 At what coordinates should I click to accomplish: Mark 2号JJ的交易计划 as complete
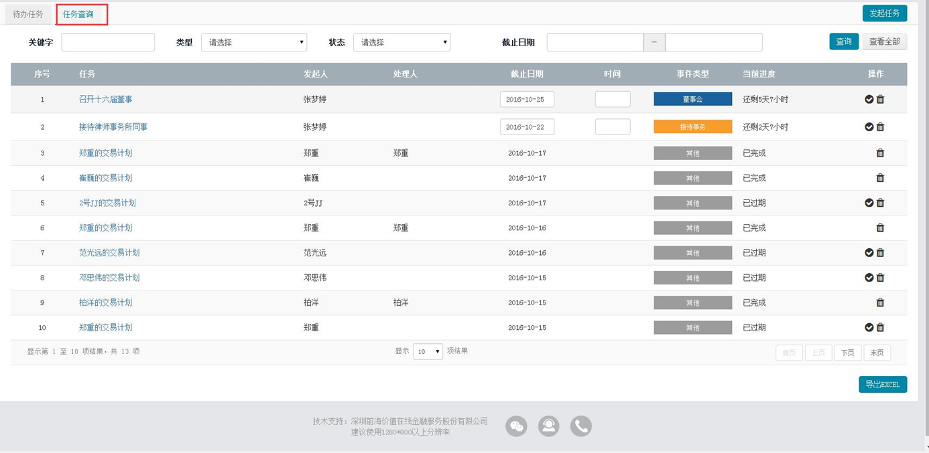pos(869,203)
